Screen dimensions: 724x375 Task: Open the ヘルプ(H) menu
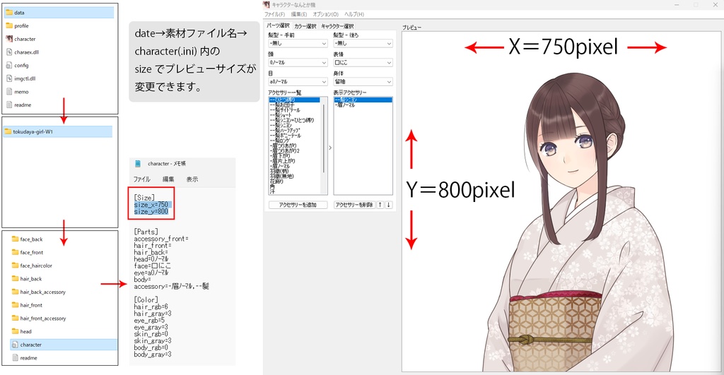(x=354, y=14)
